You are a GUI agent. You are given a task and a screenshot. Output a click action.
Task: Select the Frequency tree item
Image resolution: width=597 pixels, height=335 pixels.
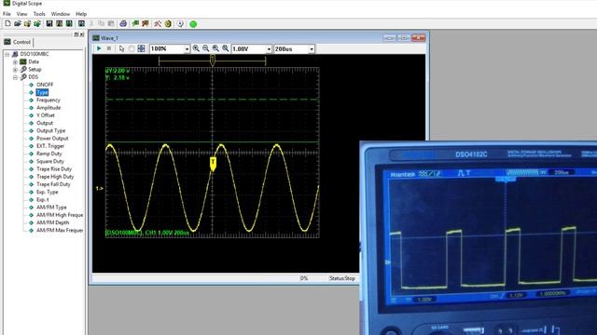pyautogui.click(x=49, y=100)
